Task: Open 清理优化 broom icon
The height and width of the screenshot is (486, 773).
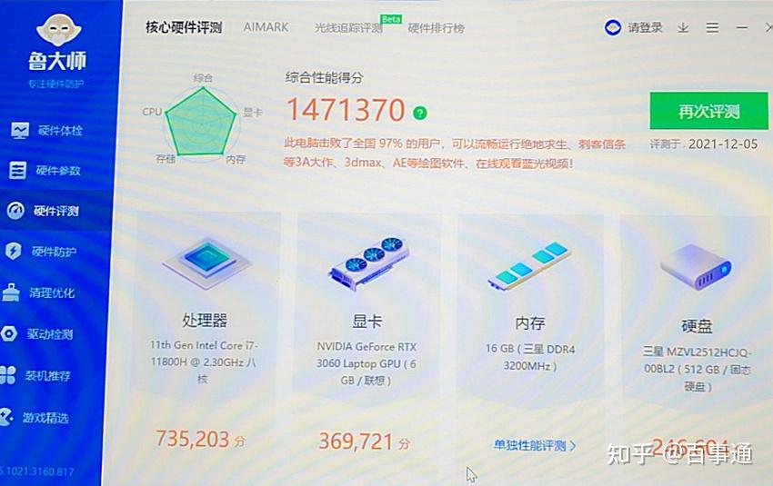Action: coord(11,292)
